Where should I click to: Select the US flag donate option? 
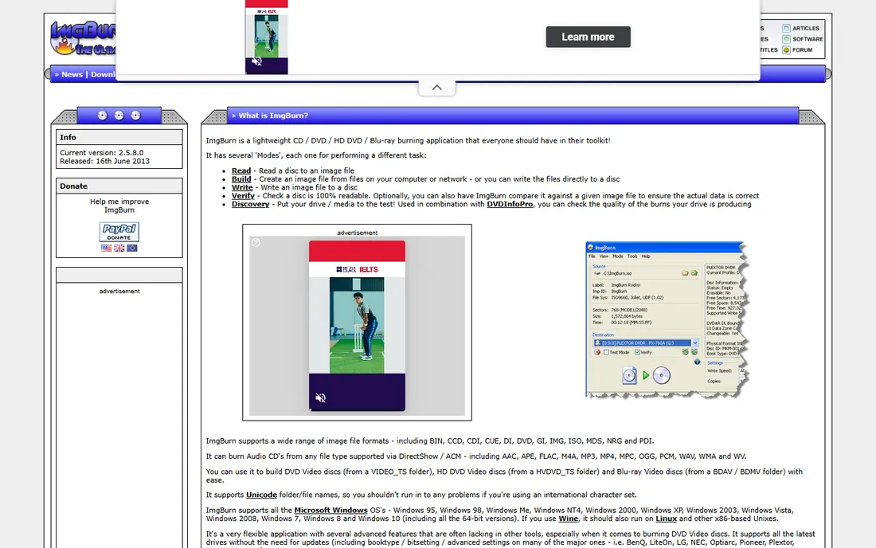[106, 248]
